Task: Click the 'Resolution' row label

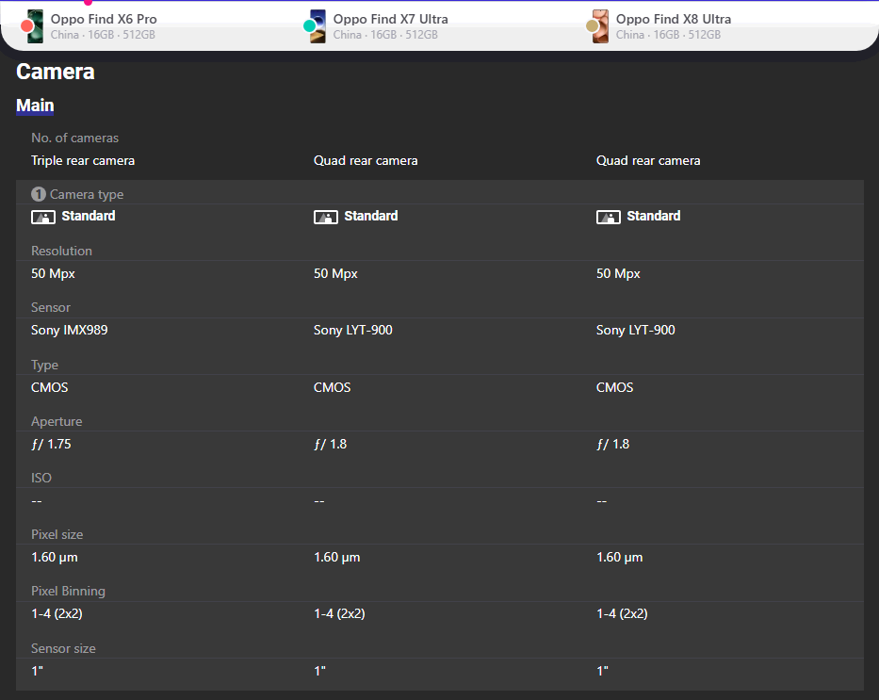Action: coord(61,252)
